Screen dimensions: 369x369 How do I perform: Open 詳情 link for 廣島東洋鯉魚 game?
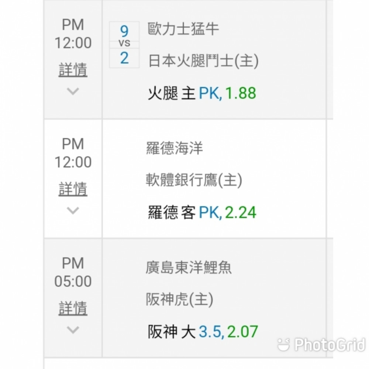(x=73, y=308)
